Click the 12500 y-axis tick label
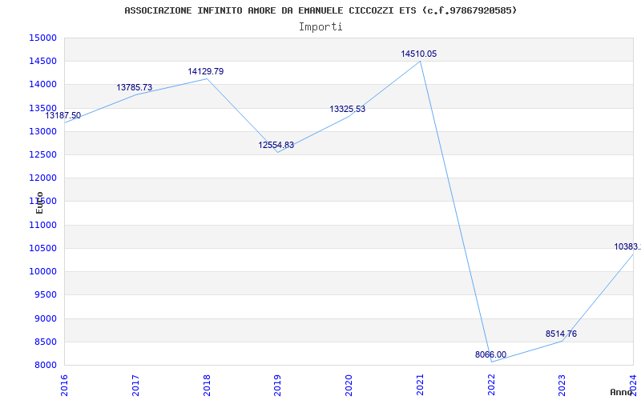Image resolution: width=641 pixels, height=400 pixels. pos(42,154)
